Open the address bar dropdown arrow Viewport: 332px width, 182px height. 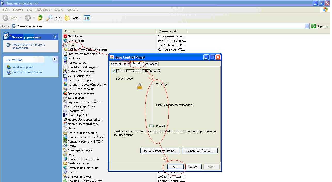[307, 26]
